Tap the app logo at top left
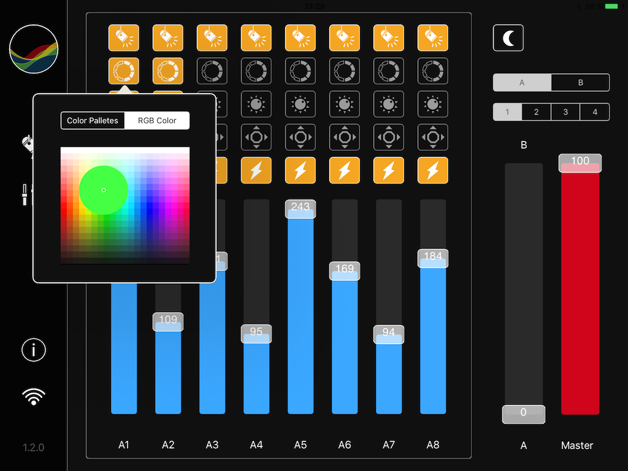The height and width of the screenshot is (471, 628). 34,49
